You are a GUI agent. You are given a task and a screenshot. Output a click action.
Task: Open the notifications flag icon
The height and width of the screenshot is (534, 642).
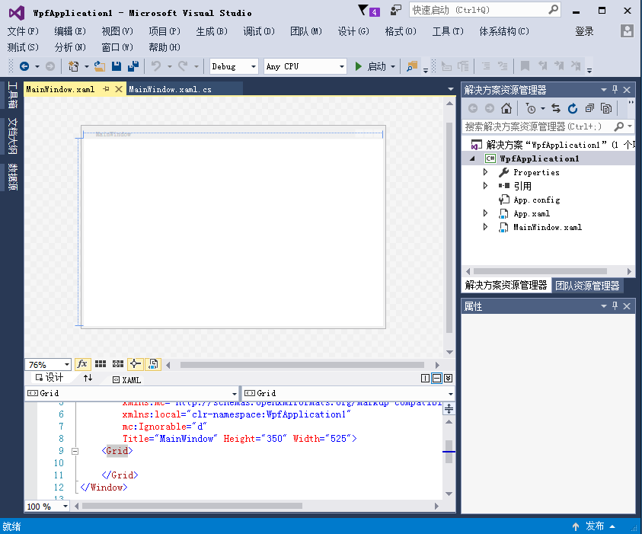[363, 10]
